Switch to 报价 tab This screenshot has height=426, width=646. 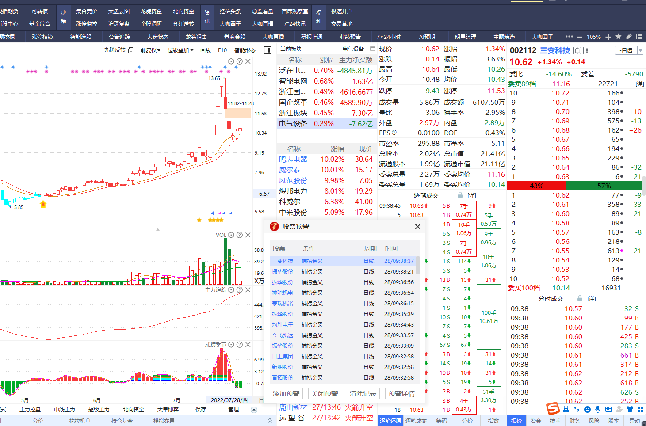[x=516, y=421]
